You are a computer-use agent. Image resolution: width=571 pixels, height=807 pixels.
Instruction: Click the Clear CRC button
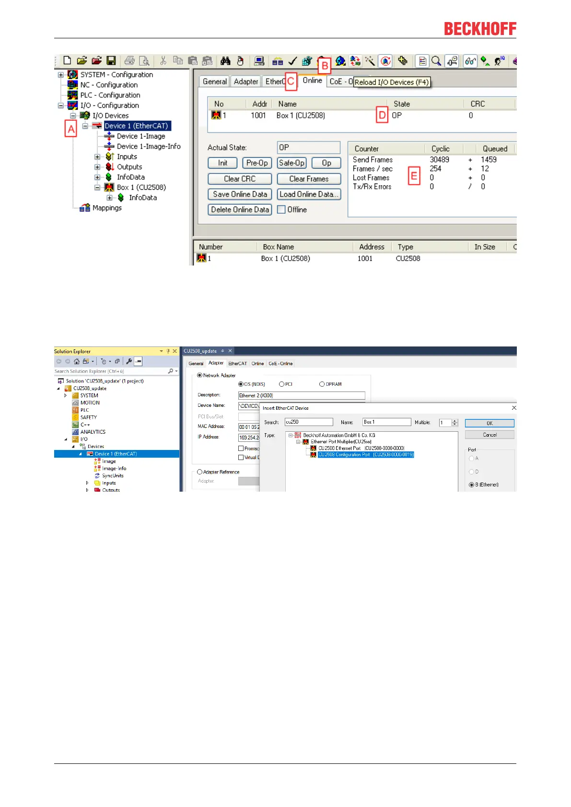(240, 179)
